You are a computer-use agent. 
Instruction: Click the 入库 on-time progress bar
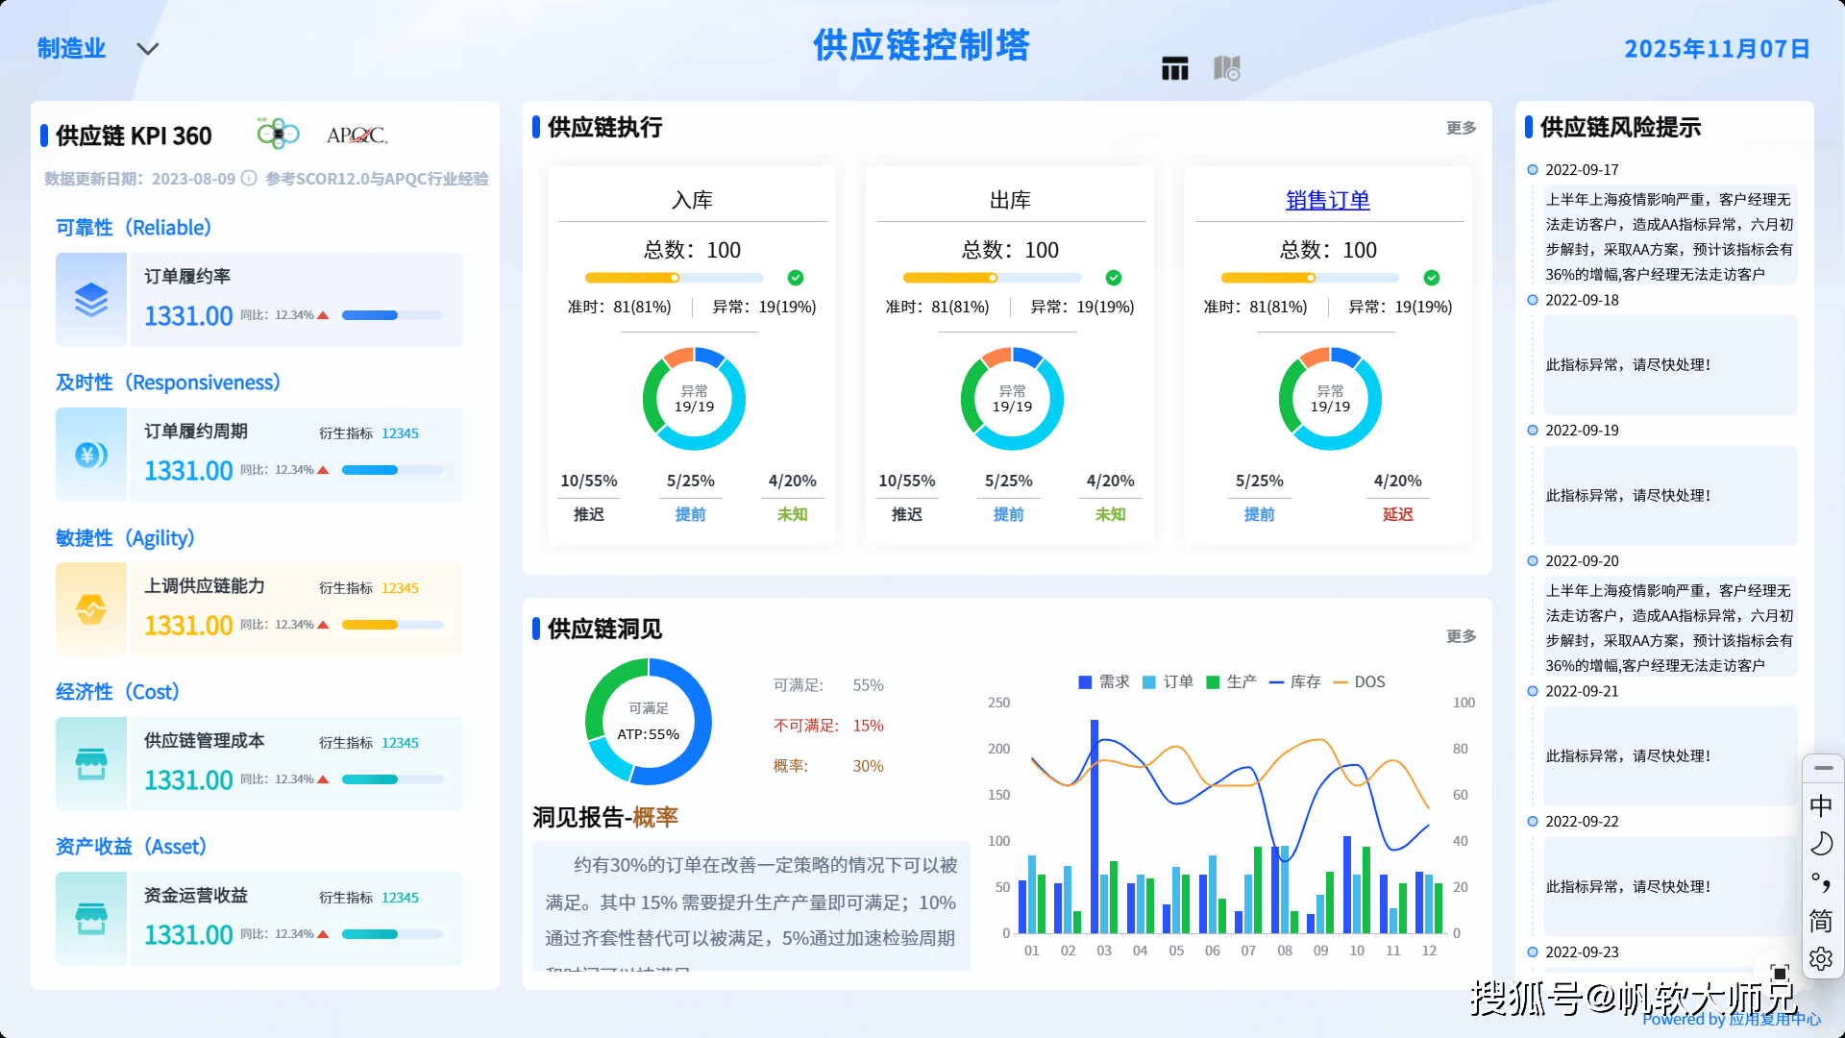[x=674, y=278]
